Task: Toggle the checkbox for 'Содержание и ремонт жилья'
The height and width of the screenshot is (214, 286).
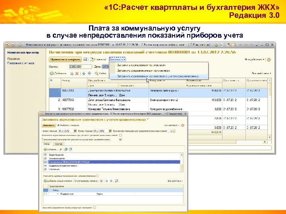Action: 45,166
